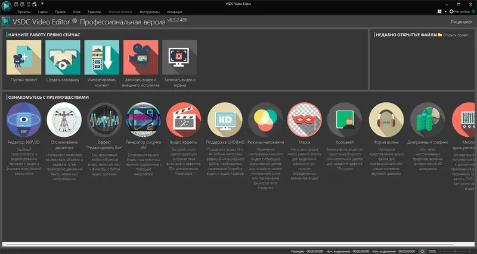Click the Записать видео с экрана tile
The height and width of the screenshot is (254, 477).
[179, 57]
